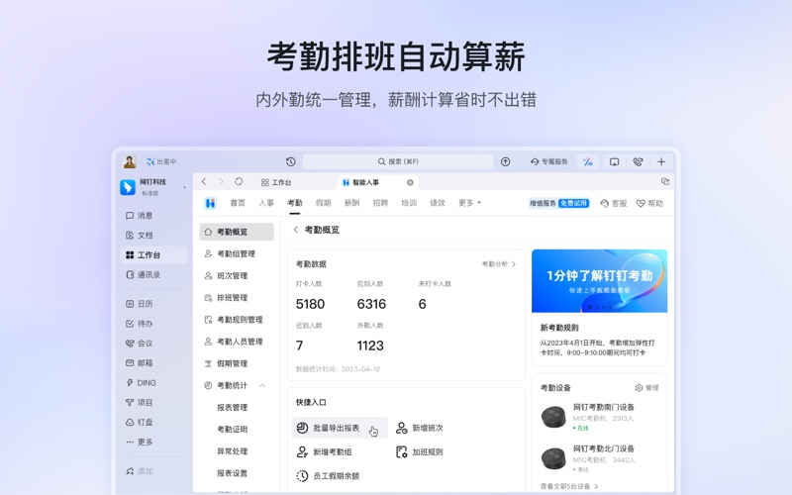Open the 考勤分析 link
The image size is (792, 495).
(499, 264)
